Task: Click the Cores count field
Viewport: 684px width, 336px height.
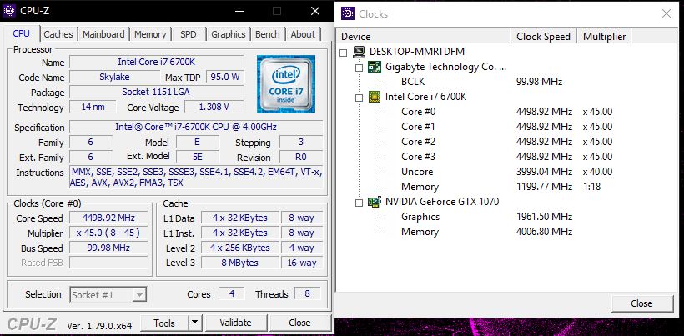Action: [x=232, y=293]
